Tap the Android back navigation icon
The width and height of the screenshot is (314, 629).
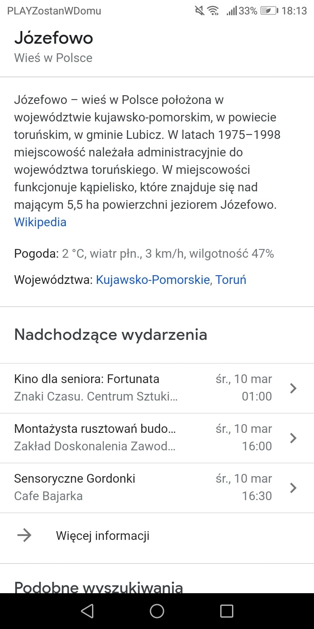pos(88,611)
